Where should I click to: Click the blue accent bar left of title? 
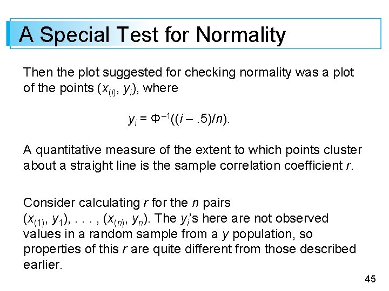(x=8, y=33)
